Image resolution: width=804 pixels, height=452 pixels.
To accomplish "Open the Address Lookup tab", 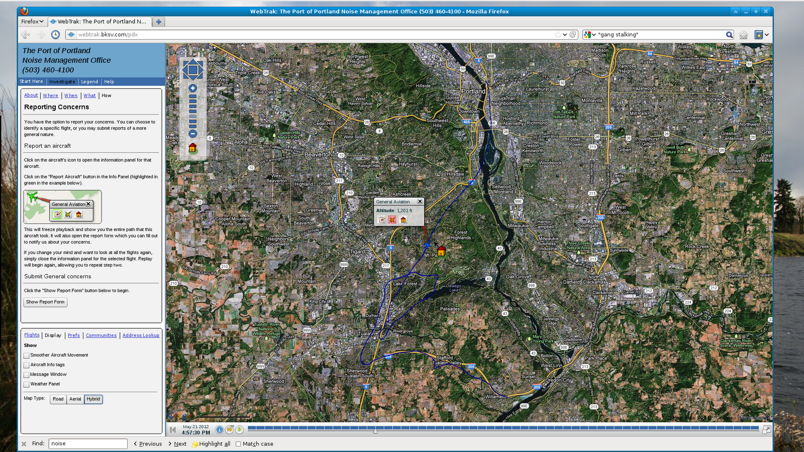I will [141, 335].
